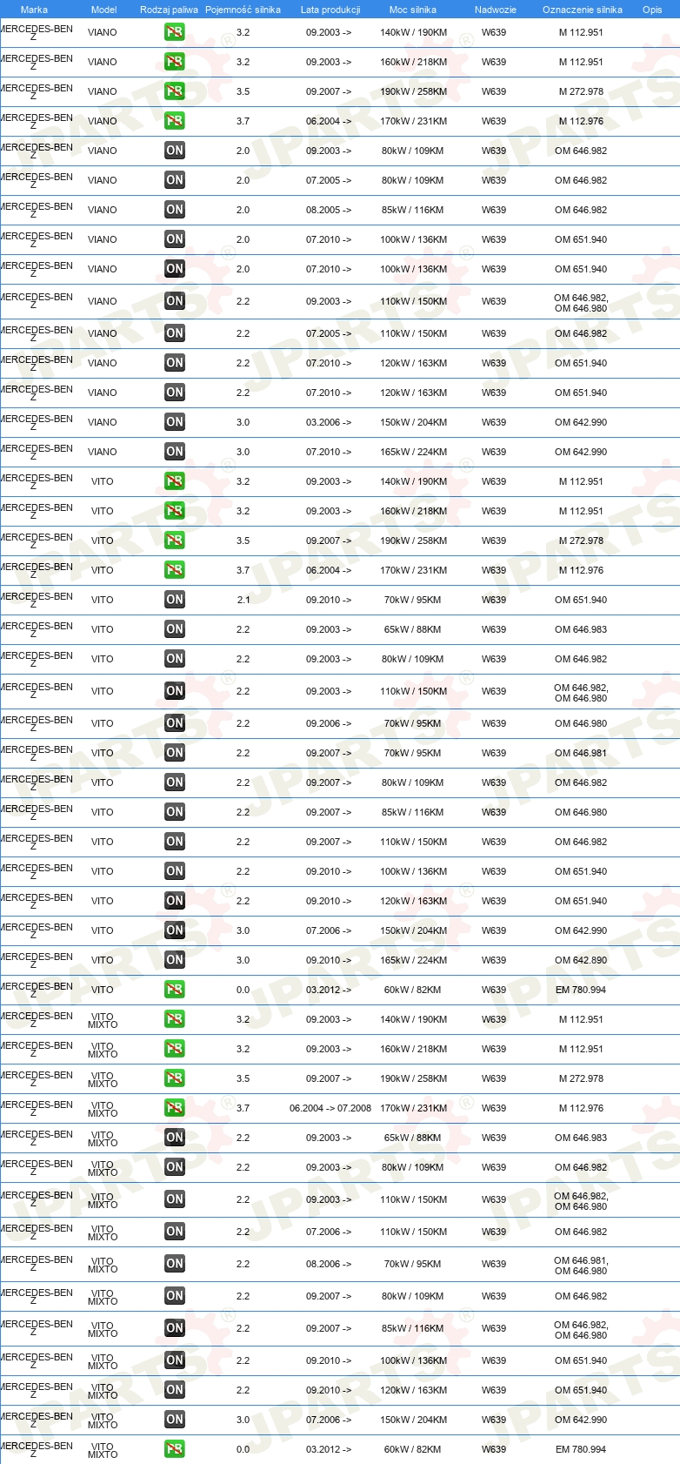The width and height of the screenshot is (680, 1464).
Task: Select the '2.1' engine capacity cell
Action: tap(243, 600)
